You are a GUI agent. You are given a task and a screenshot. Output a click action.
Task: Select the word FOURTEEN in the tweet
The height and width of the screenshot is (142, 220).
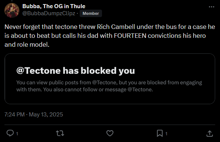pos(130,36)
